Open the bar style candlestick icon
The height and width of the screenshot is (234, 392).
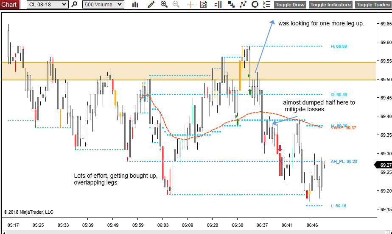pyautogui.click(x=135, y=5)
